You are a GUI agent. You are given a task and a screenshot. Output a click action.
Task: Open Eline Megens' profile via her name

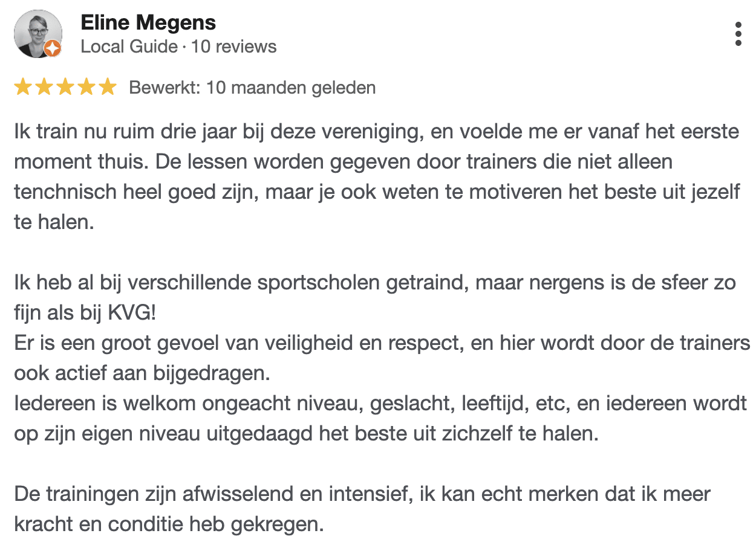pyautogui.click(x=148, y=22)
